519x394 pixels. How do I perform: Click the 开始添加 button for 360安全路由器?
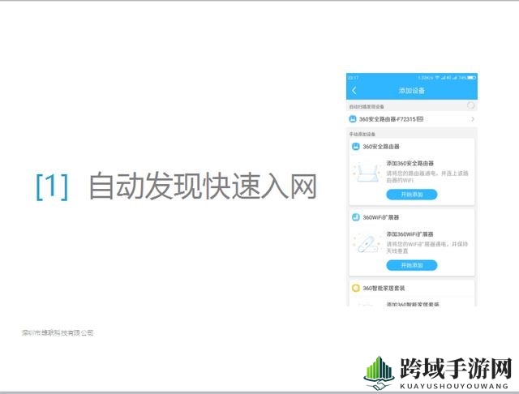[411, 195]
